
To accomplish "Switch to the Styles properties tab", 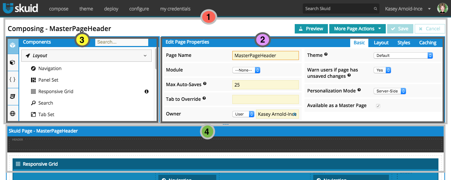I will [x=404, y=43].
